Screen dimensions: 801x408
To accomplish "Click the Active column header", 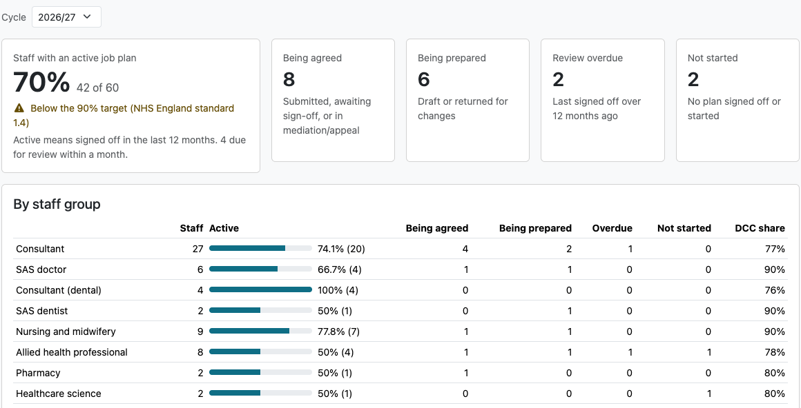I will tap(224, 228).
